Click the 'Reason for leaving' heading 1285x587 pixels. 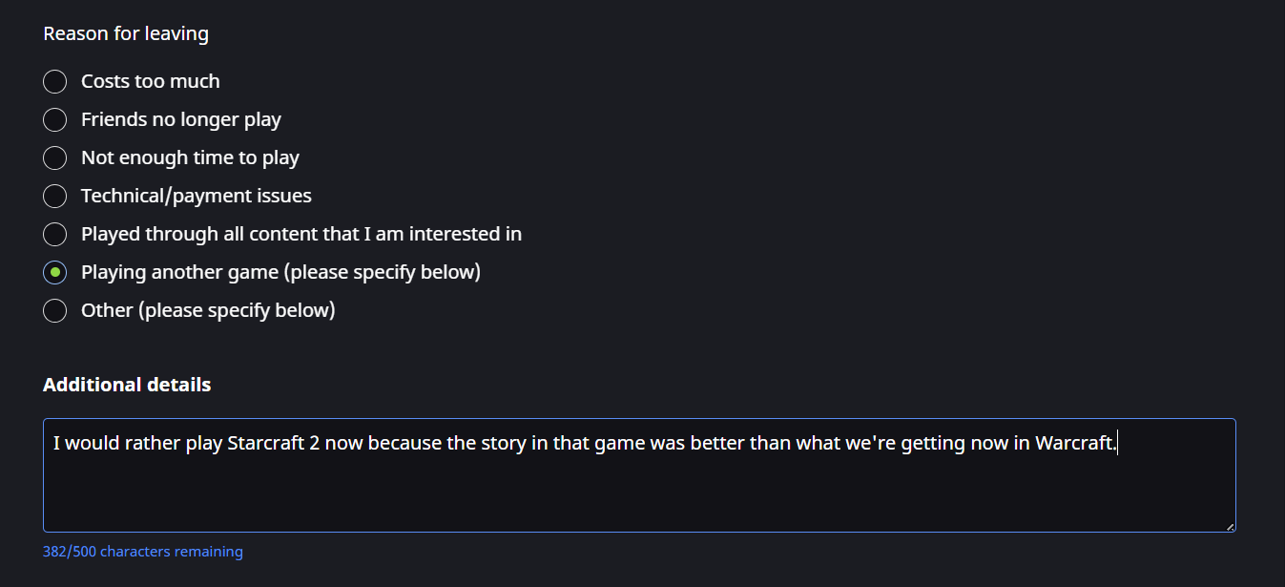tap(125, 33)
